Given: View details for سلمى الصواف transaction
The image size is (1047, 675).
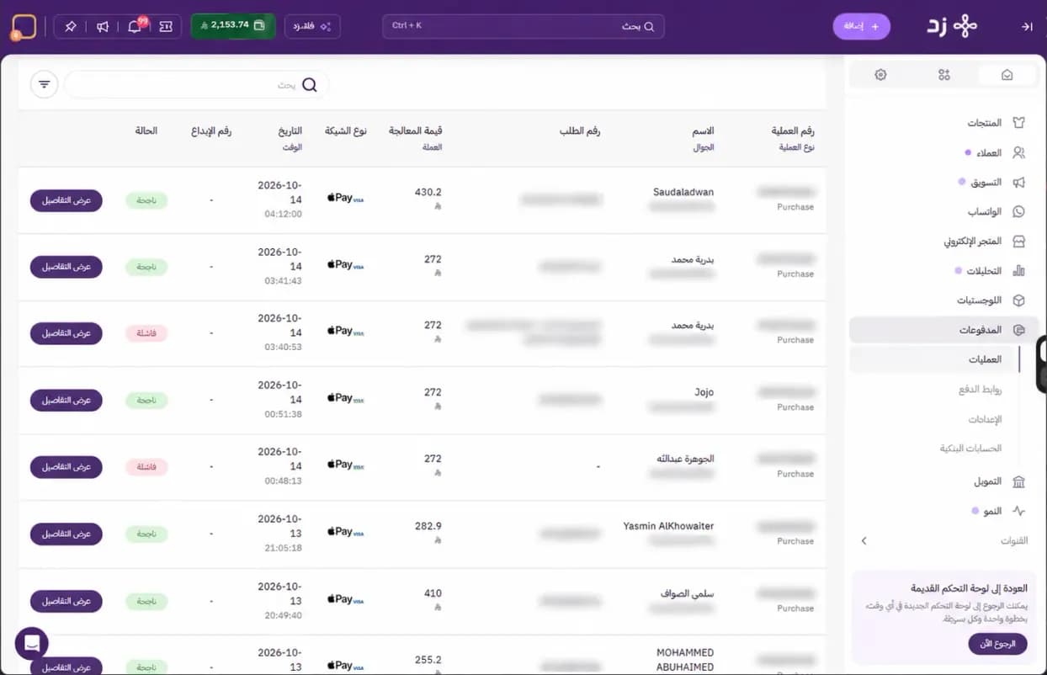Looking at the screenshot, I should (66, 601).
